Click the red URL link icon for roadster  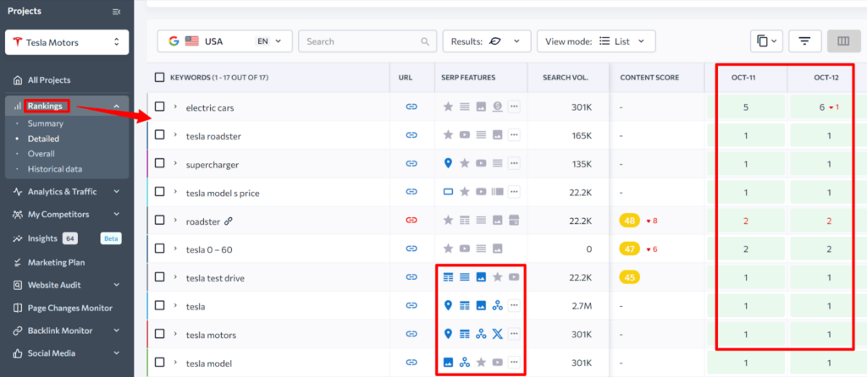tap(411, 221)
